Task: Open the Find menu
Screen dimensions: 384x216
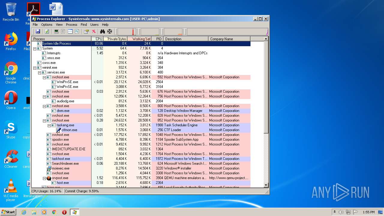Action: tap(84, 25)
